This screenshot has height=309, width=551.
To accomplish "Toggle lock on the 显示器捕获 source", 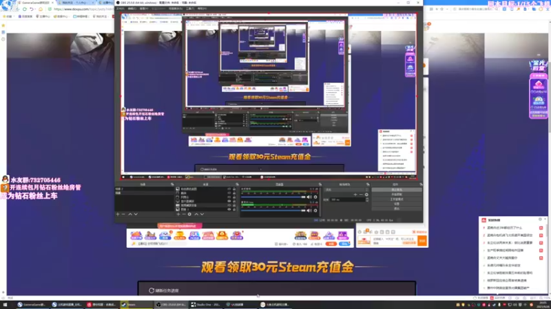I will [x=234, y=201].
